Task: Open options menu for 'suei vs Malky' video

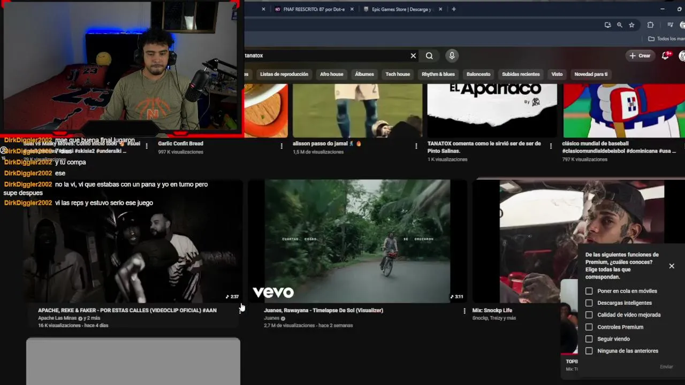Action: (147, 146)
